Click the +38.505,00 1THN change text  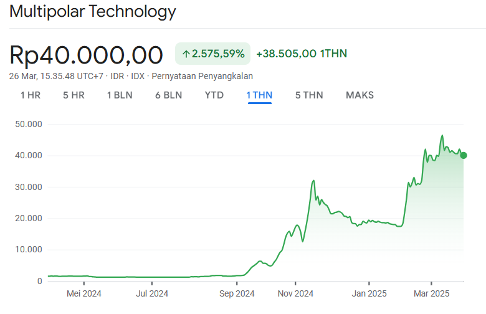pyautogui.click(x=302, y=54)
